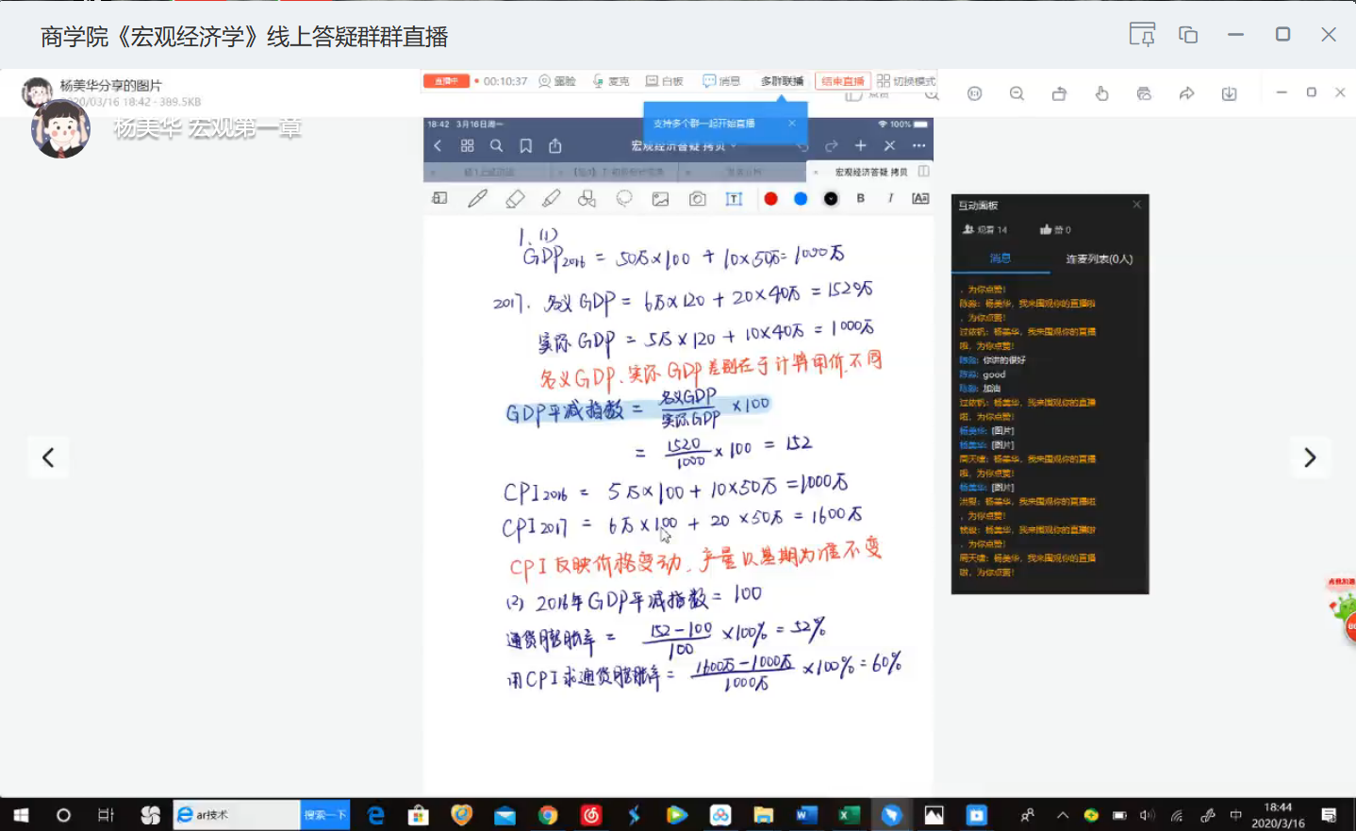
Task: Choose the black pen color
Action: coord(831,198)
